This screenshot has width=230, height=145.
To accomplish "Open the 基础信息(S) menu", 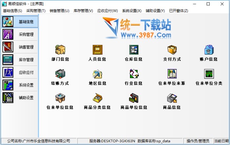I will [13, 11].
